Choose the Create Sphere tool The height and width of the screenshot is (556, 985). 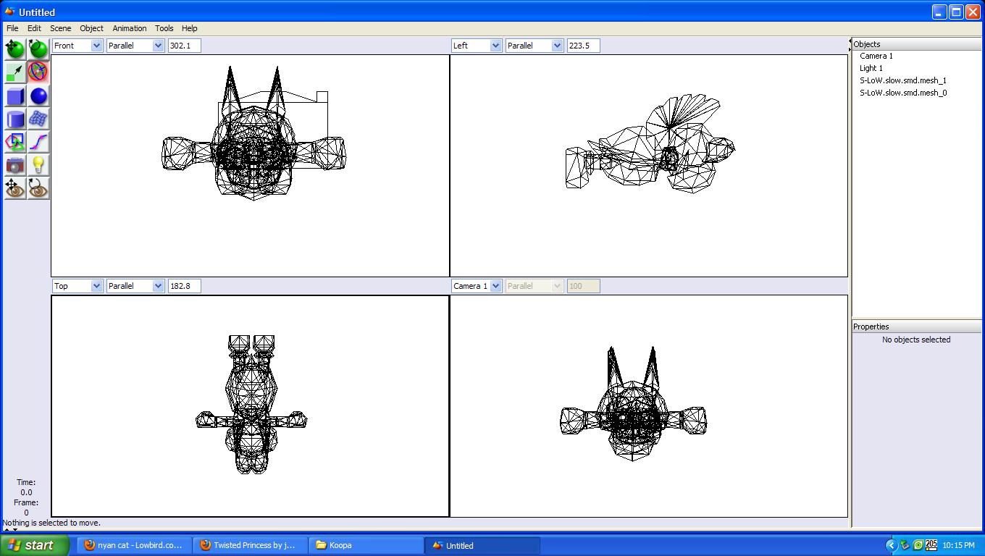[38, 95]
